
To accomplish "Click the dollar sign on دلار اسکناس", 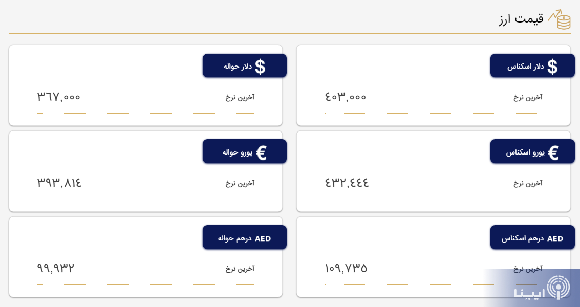I will click(x=552, y=67).
